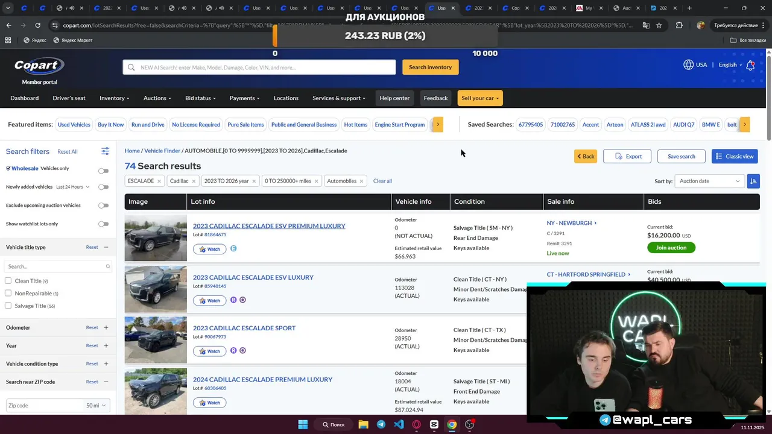This screenshot has height=434, width=772.
Task: Click the Search inventory button
Action: [x=430, y=67]
